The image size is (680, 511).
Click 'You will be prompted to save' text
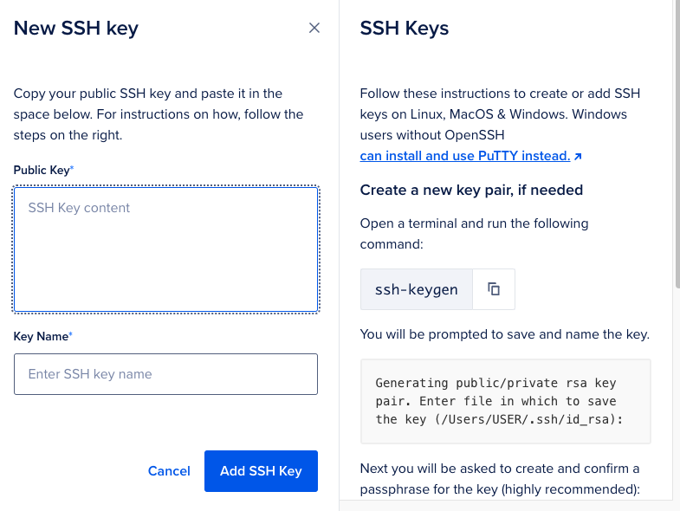click(505, 334)
